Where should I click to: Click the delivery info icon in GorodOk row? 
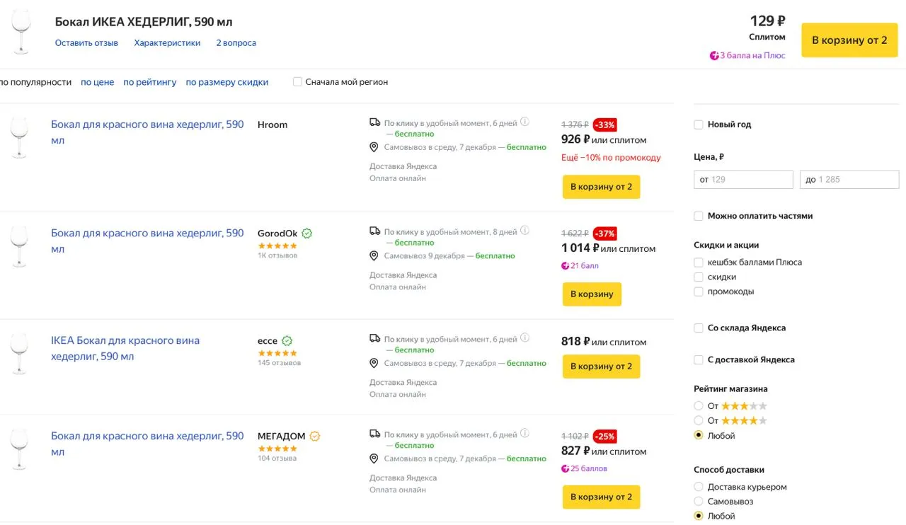[x=524, y=231]
